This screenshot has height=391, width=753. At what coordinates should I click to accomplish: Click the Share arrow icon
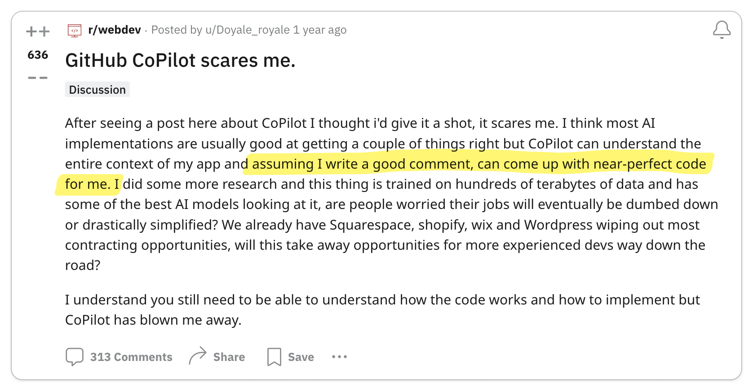coord(198,356)
